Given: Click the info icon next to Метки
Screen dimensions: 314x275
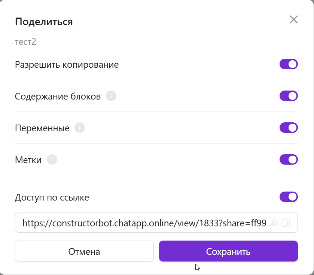Looking at the screenshot, I should [52, 160].
